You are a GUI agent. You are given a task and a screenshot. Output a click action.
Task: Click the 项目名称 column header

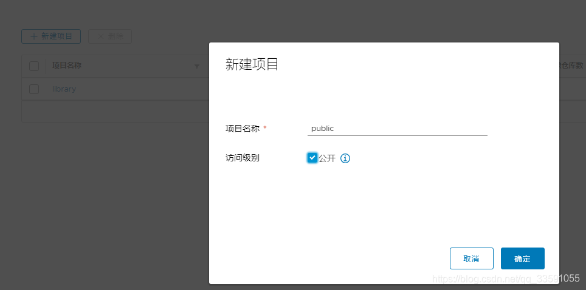[x=67, y=66]
